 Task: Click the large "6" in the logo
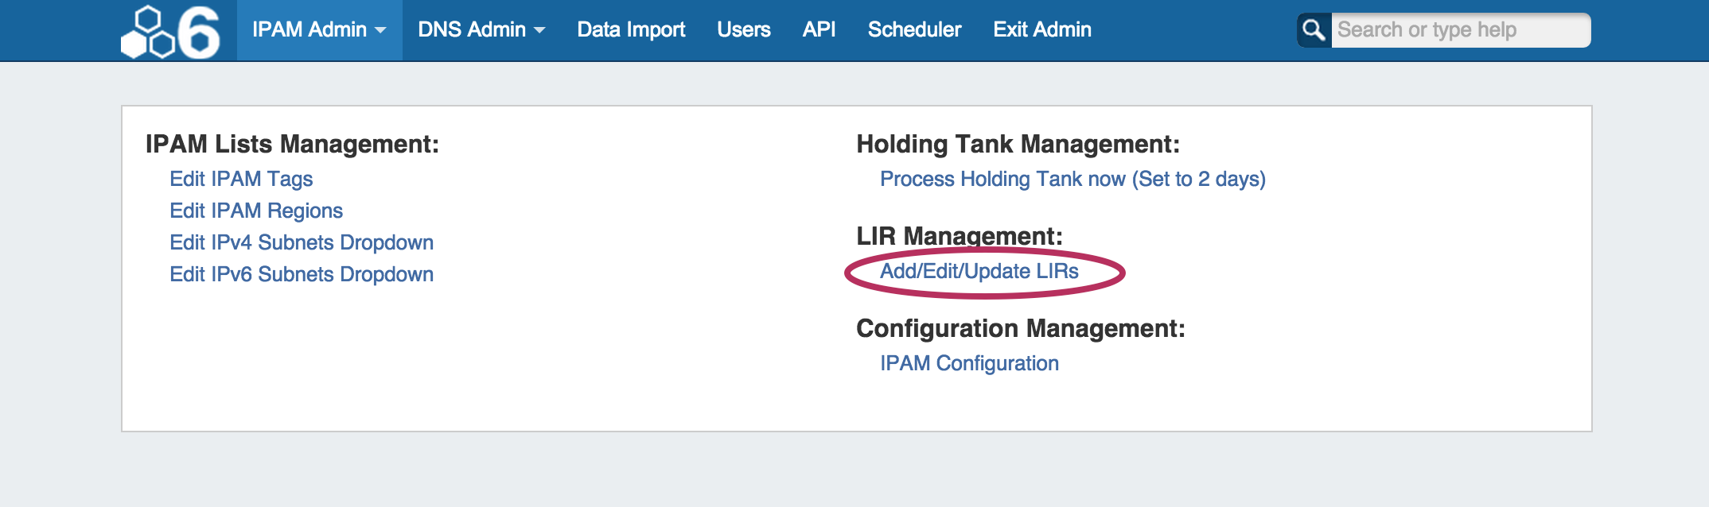tap(198, 33)
